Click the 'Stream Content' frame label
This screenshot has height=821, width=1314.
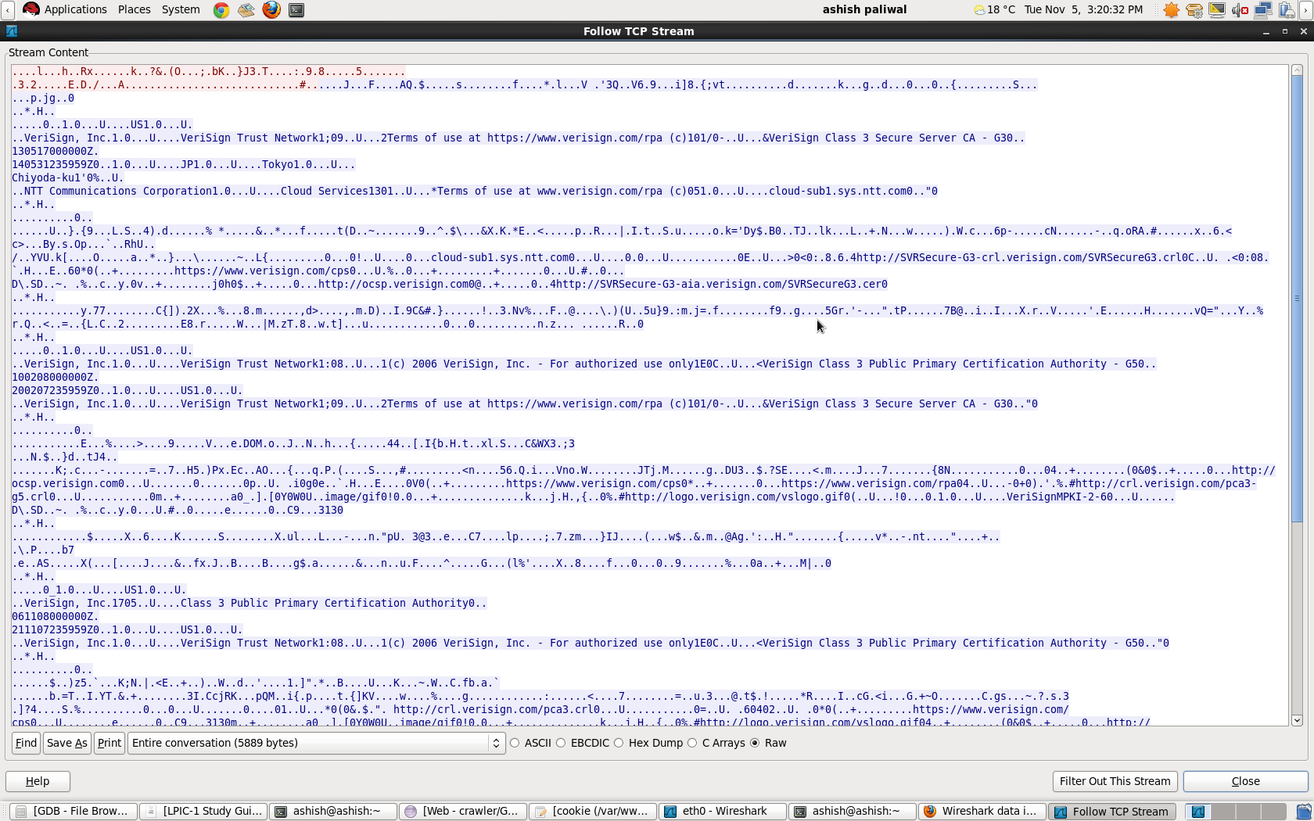[48, 52]
